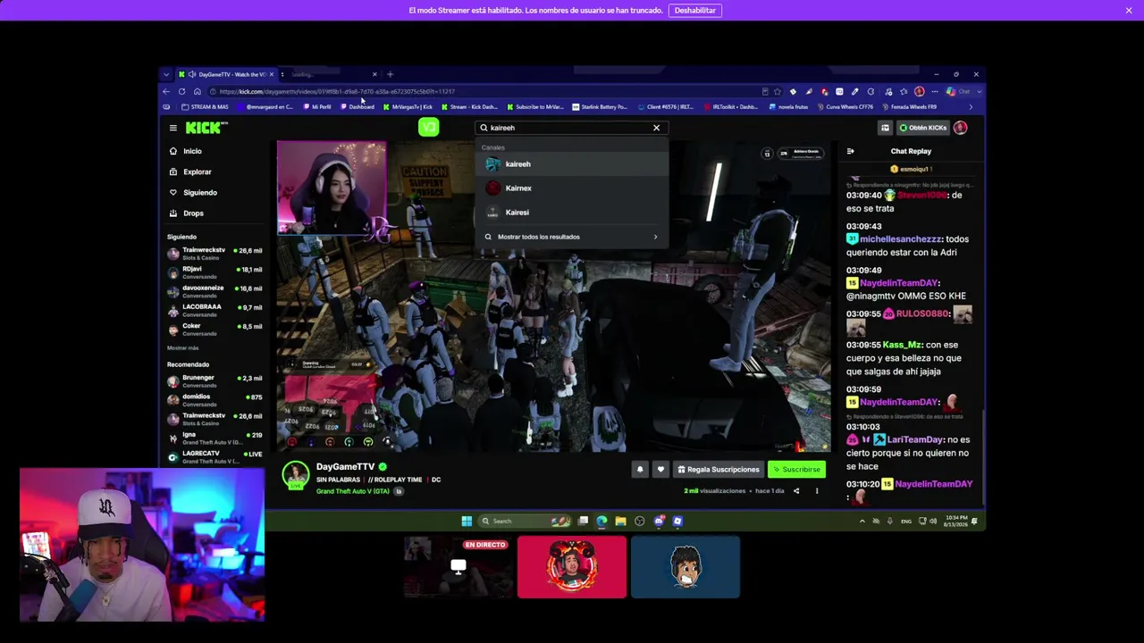Open the icon left of Obtén KICKs
1144x643 pixels.
click(x=885, y=128)
